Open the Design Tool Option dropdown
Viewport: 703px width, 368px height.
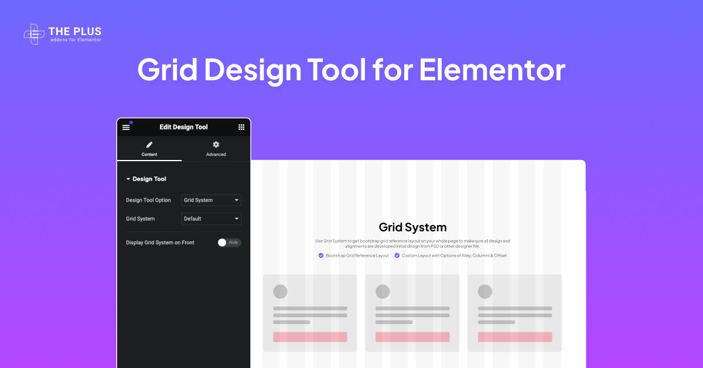coord(211,200)
